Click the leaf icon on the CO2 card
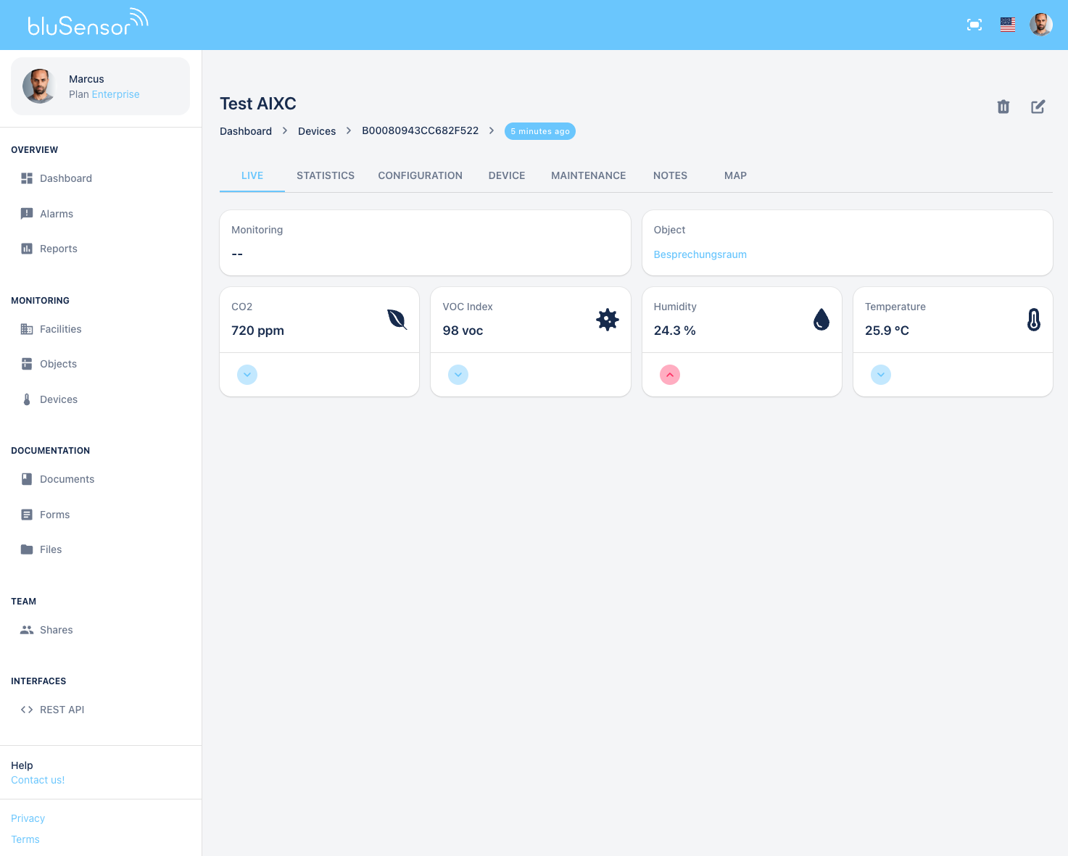The height and width of the screenshot is (856, 1068). tap(396, 320)
